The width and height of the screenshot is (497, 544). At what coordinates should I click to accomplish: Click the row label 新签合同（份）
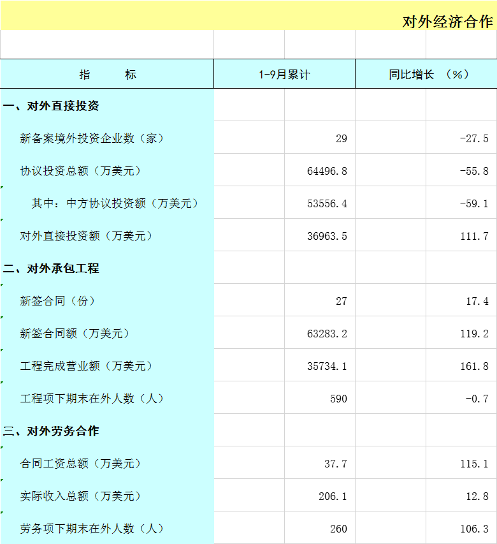tap(58, 301)
